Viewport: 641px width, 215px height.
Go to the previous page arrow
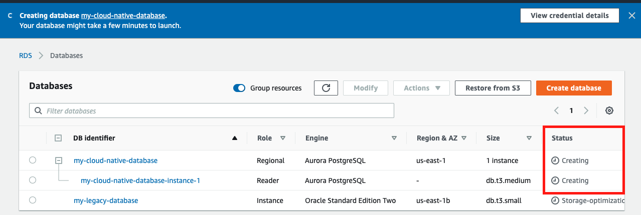pos(556,110)
